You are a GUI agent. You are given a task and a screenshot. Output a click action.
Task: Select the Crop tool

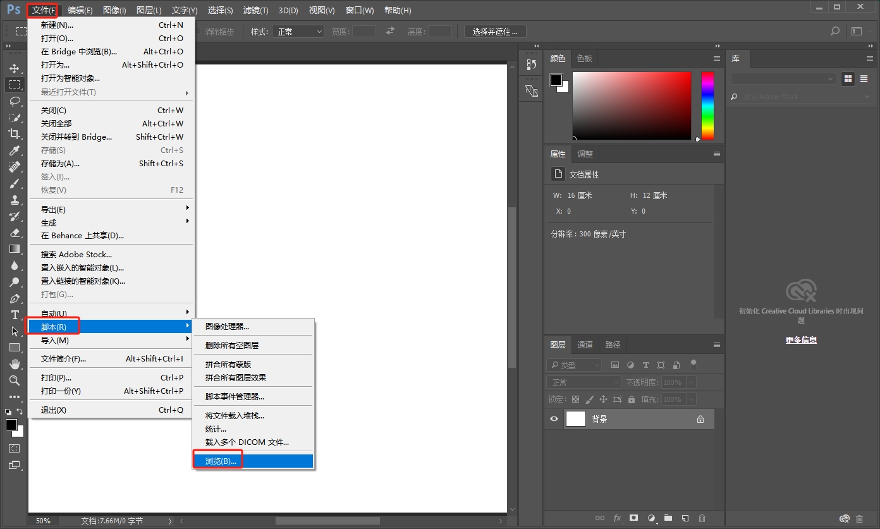coord(15,134)
